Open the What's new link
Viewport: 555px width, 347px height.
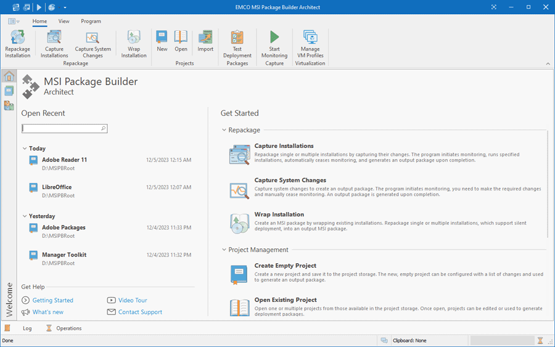(47, 312)
